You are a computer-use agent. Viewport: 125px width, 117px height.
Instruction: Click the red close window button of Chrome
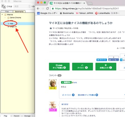click(38, 2)
